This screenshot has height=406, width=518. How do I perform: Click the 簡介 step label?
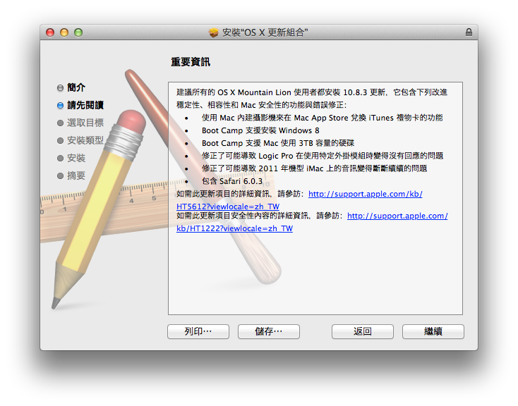pyautogui.click(x=76, y=87)
